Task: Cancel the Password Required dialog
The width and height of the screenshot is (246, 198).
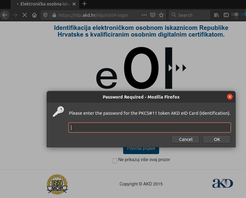Action: [185, 139]
